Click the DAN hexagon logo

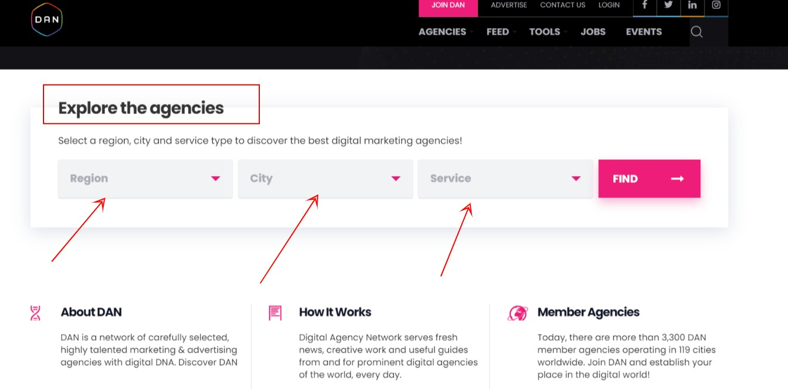[46, 19]
